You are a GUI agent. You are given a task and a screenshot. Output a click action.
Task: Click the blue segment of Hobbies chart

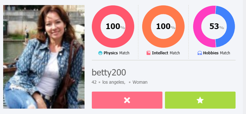(x=230, y=27)
